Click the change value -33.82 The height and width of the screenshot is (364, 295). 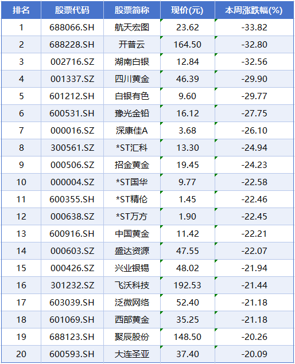(254, 28)
